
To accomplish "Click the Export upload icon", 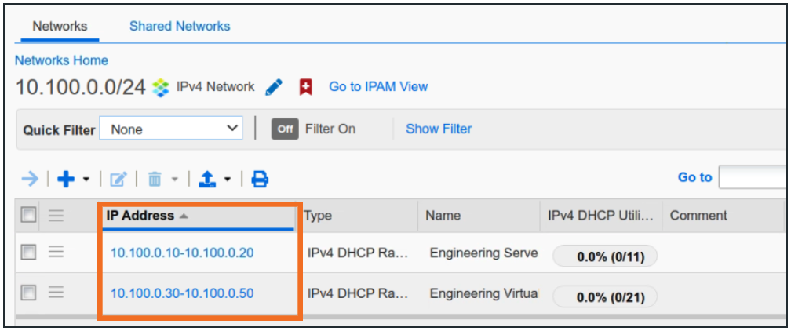I will [x=209, y=180].
